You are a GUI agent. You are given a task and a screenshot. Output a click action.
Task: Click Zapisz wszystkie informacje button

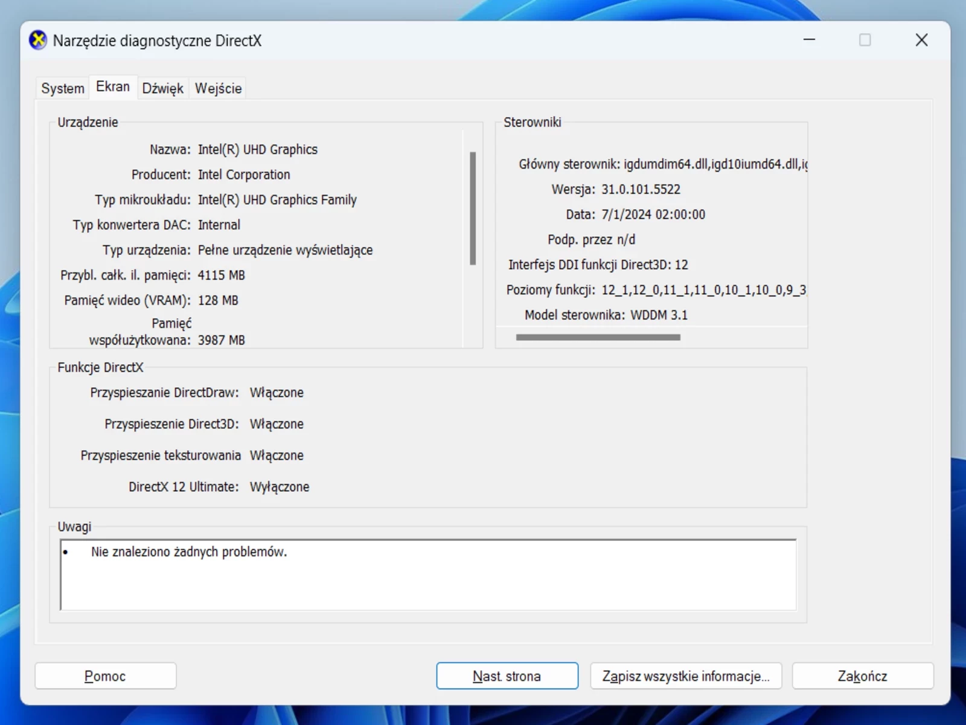(x=686, y=676)
